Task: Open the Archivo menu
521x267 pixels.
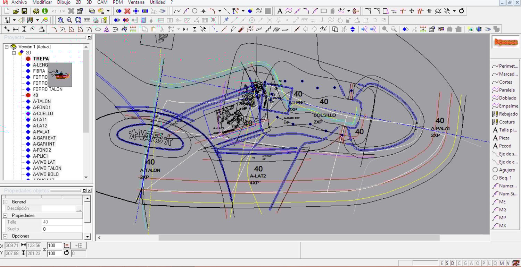Action: [x=19, y=2]
